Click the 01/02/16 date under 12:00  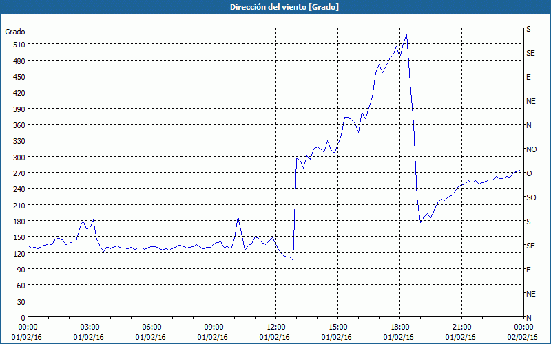click(274, 337)
